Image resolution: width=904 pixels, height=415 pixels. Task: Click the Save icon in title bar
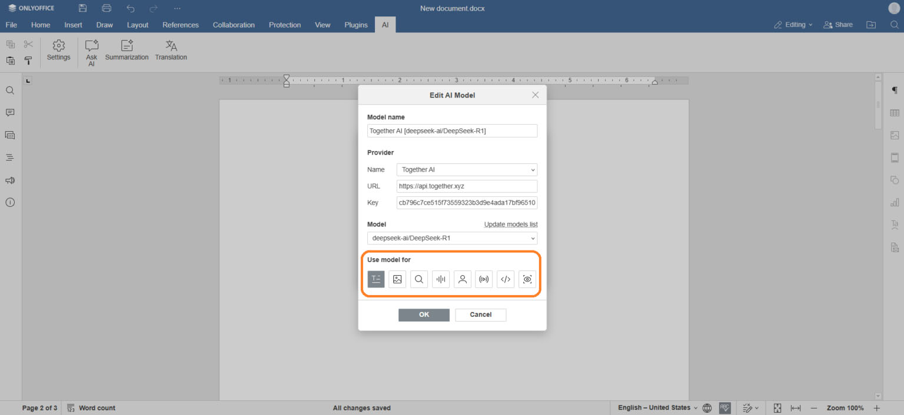83,8
